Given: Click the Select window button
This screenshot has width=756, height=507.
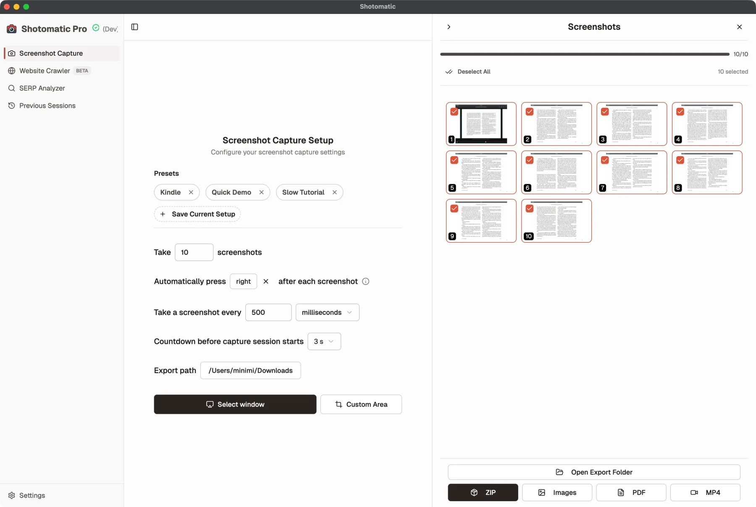Looking at the screenshot, I should pos(235,404).
